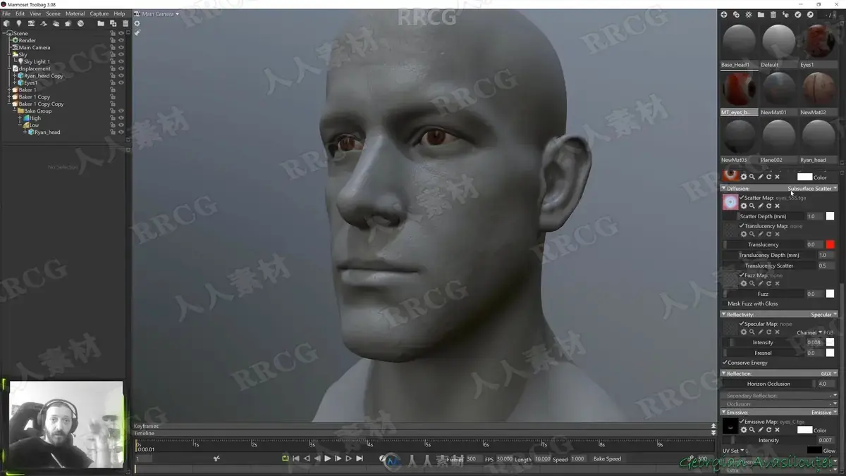Image resolution: width=846 pixels, height=476 pixels.
Task: Clear the Scatter Map with X icon
Action: 778,206
